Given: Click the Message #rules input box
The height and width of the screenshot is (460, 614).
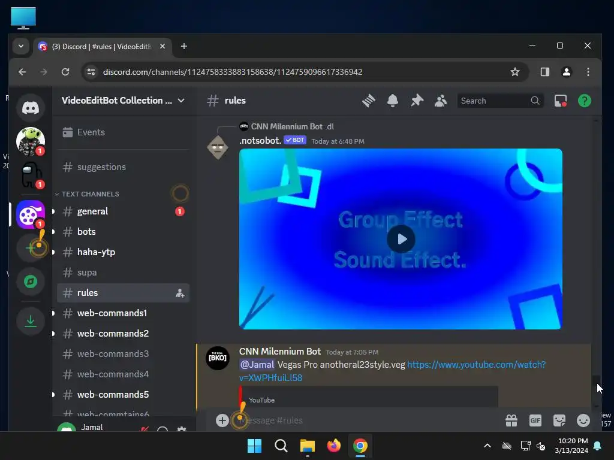Looking at the screenshot, I should (x=368, y=420).
